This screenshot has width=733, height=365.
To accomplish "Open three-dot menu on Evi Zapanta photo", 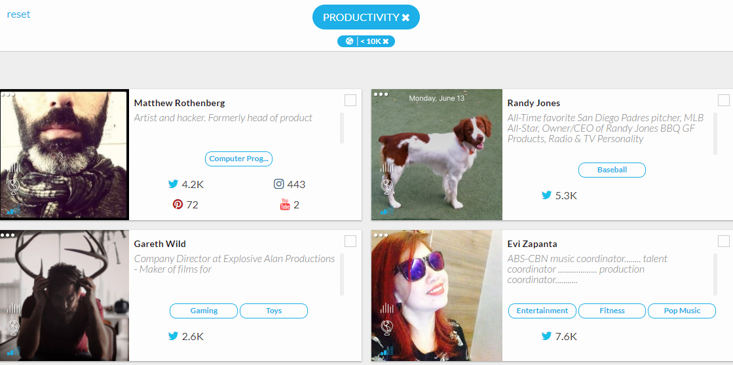I will pos(381,235).
